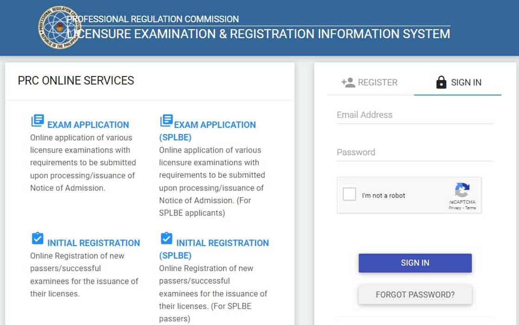Image resolution: width=519 pixels, height=325 pixels.
Task: Click the Initial Registration clipboard icon
Action: click(37, 239)
